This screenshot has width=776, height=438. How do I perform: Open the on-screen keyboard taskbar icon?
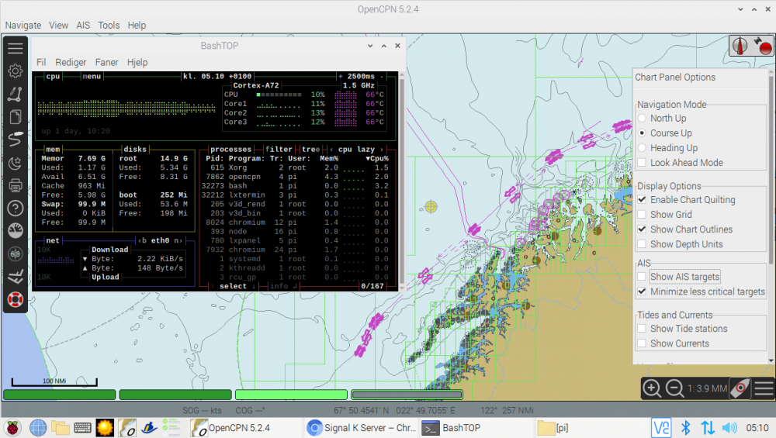click(83, 428)
